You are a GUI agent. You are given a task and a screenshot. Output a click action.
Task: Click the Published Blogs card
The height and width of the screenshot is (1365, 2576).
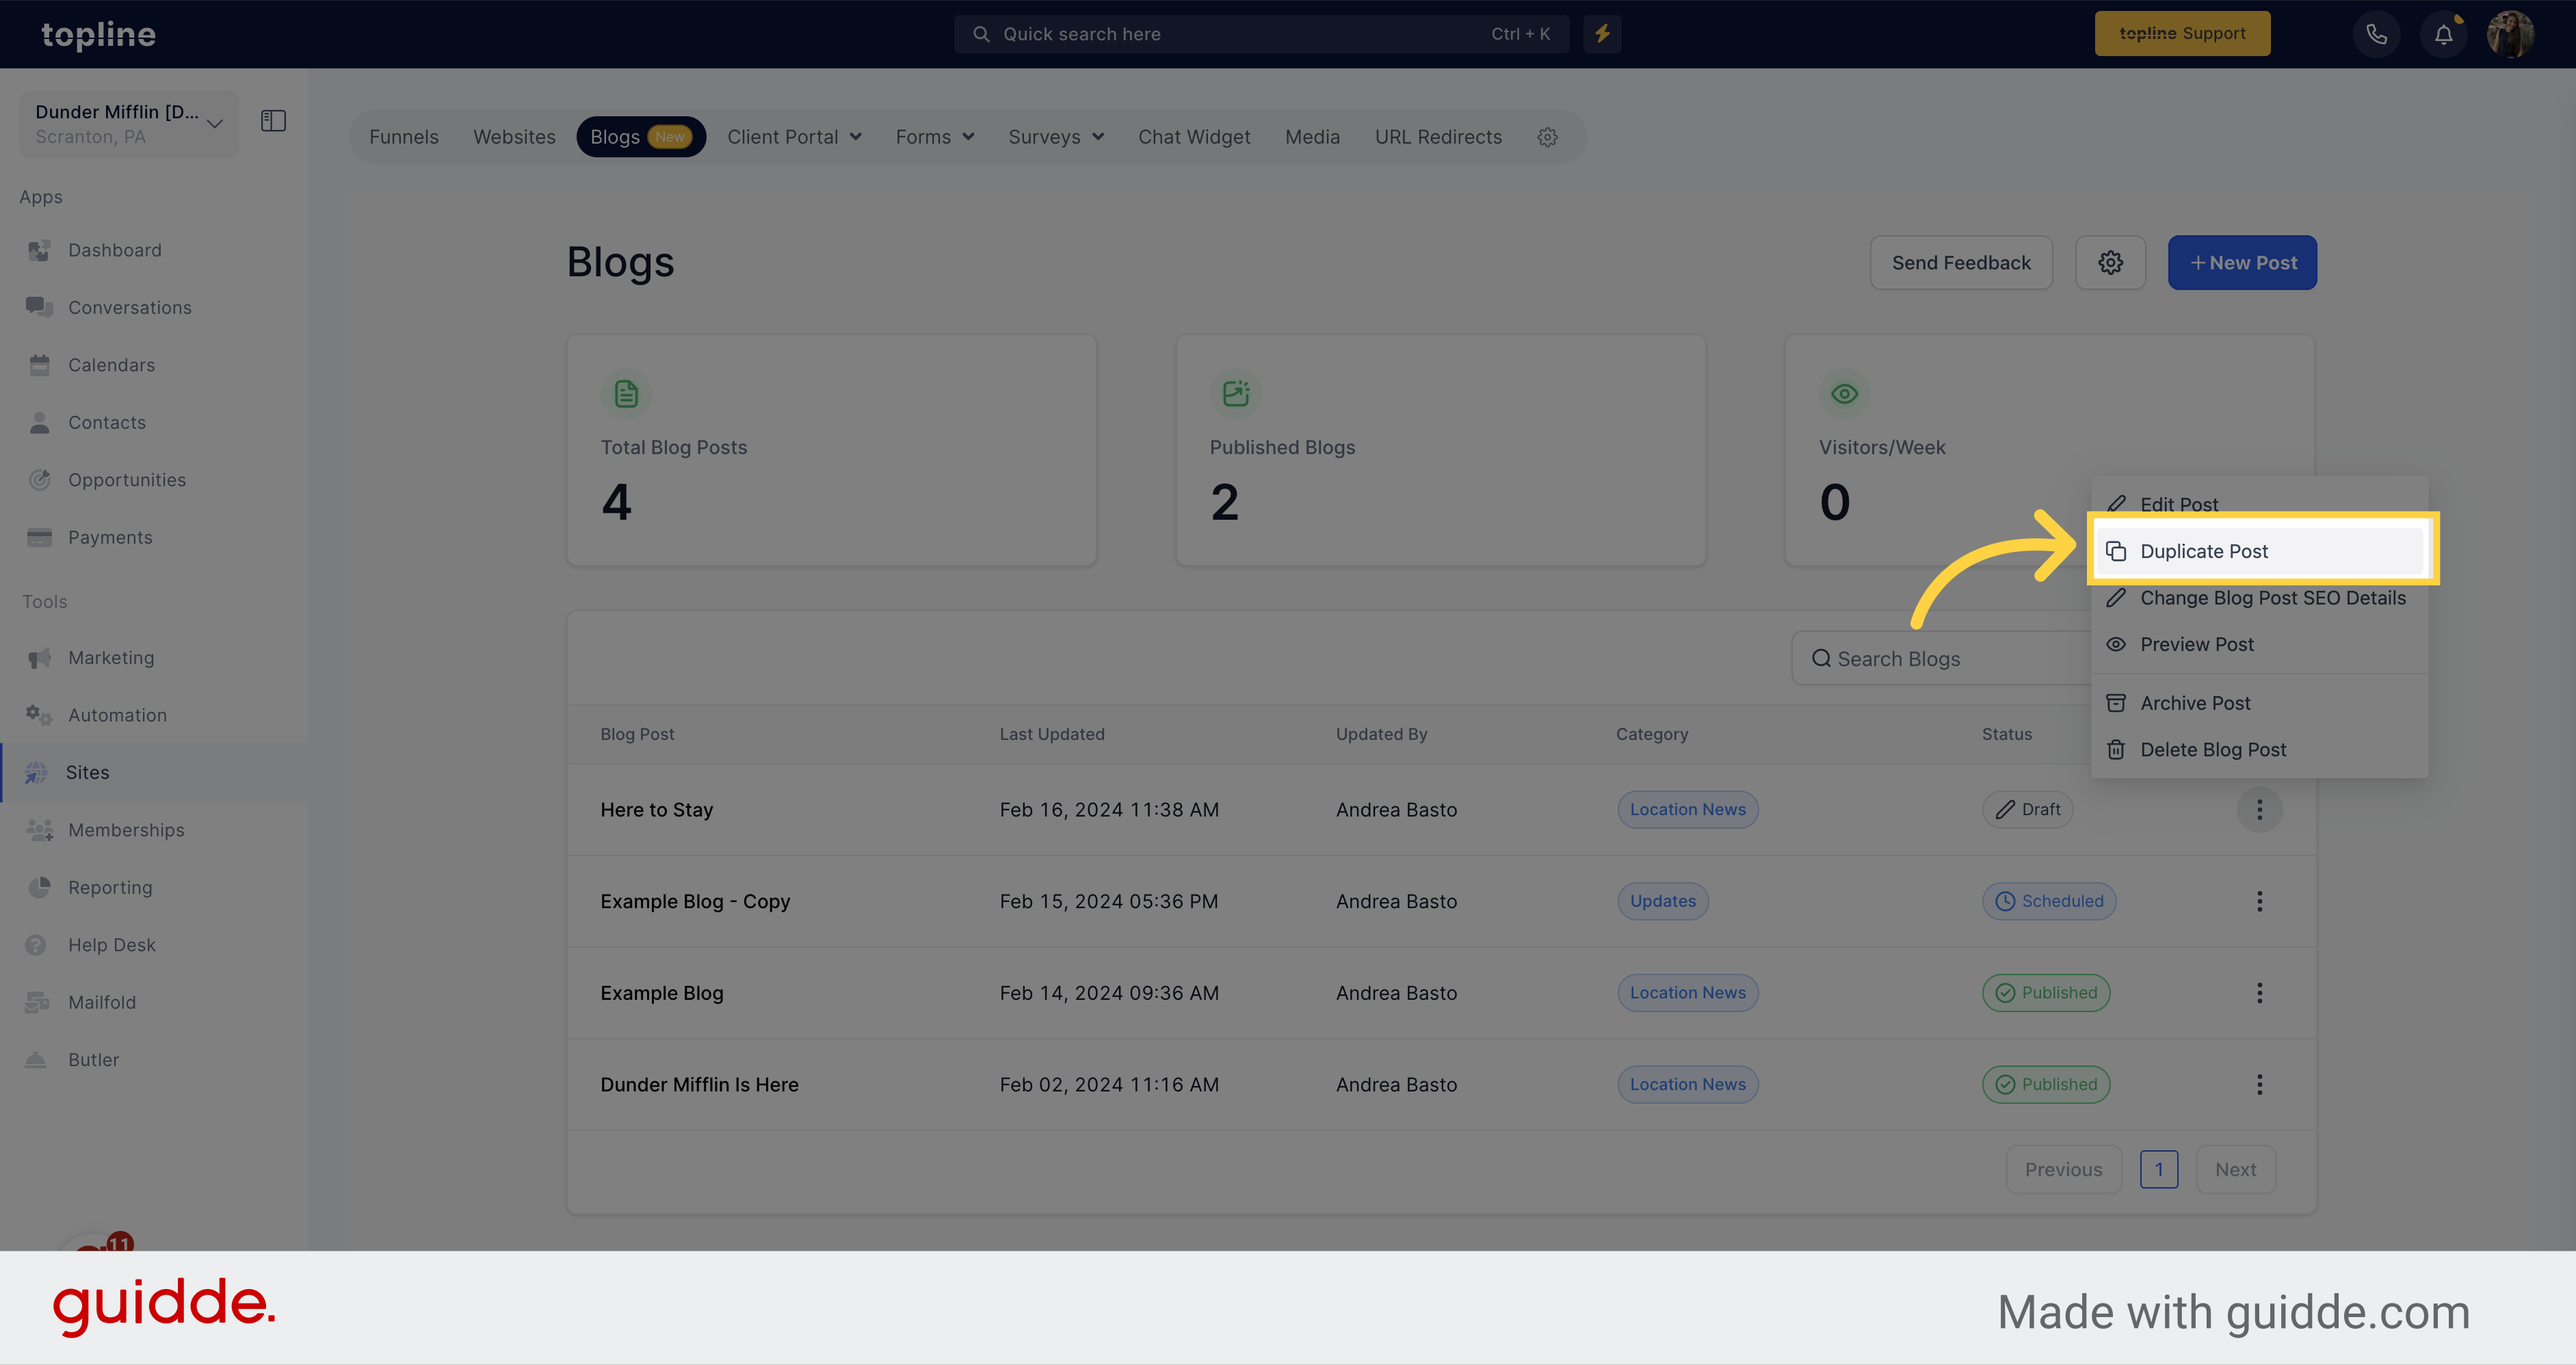tap(1440, 450)
